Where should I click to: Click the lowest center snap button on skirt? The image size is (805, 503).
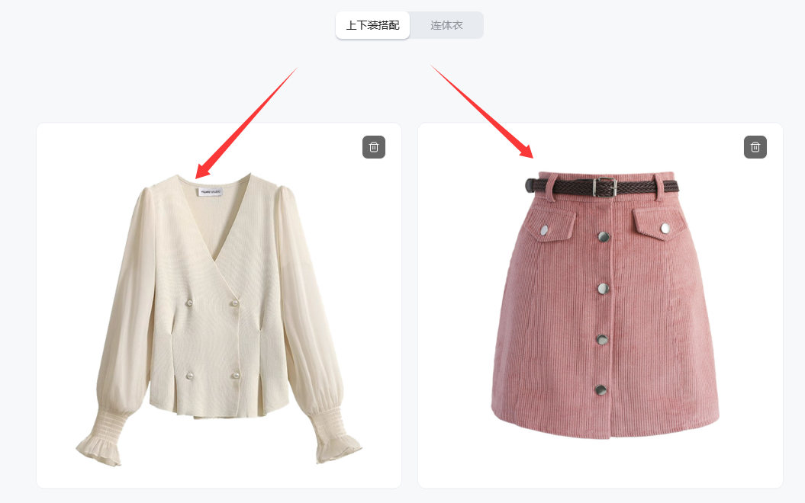601,390
